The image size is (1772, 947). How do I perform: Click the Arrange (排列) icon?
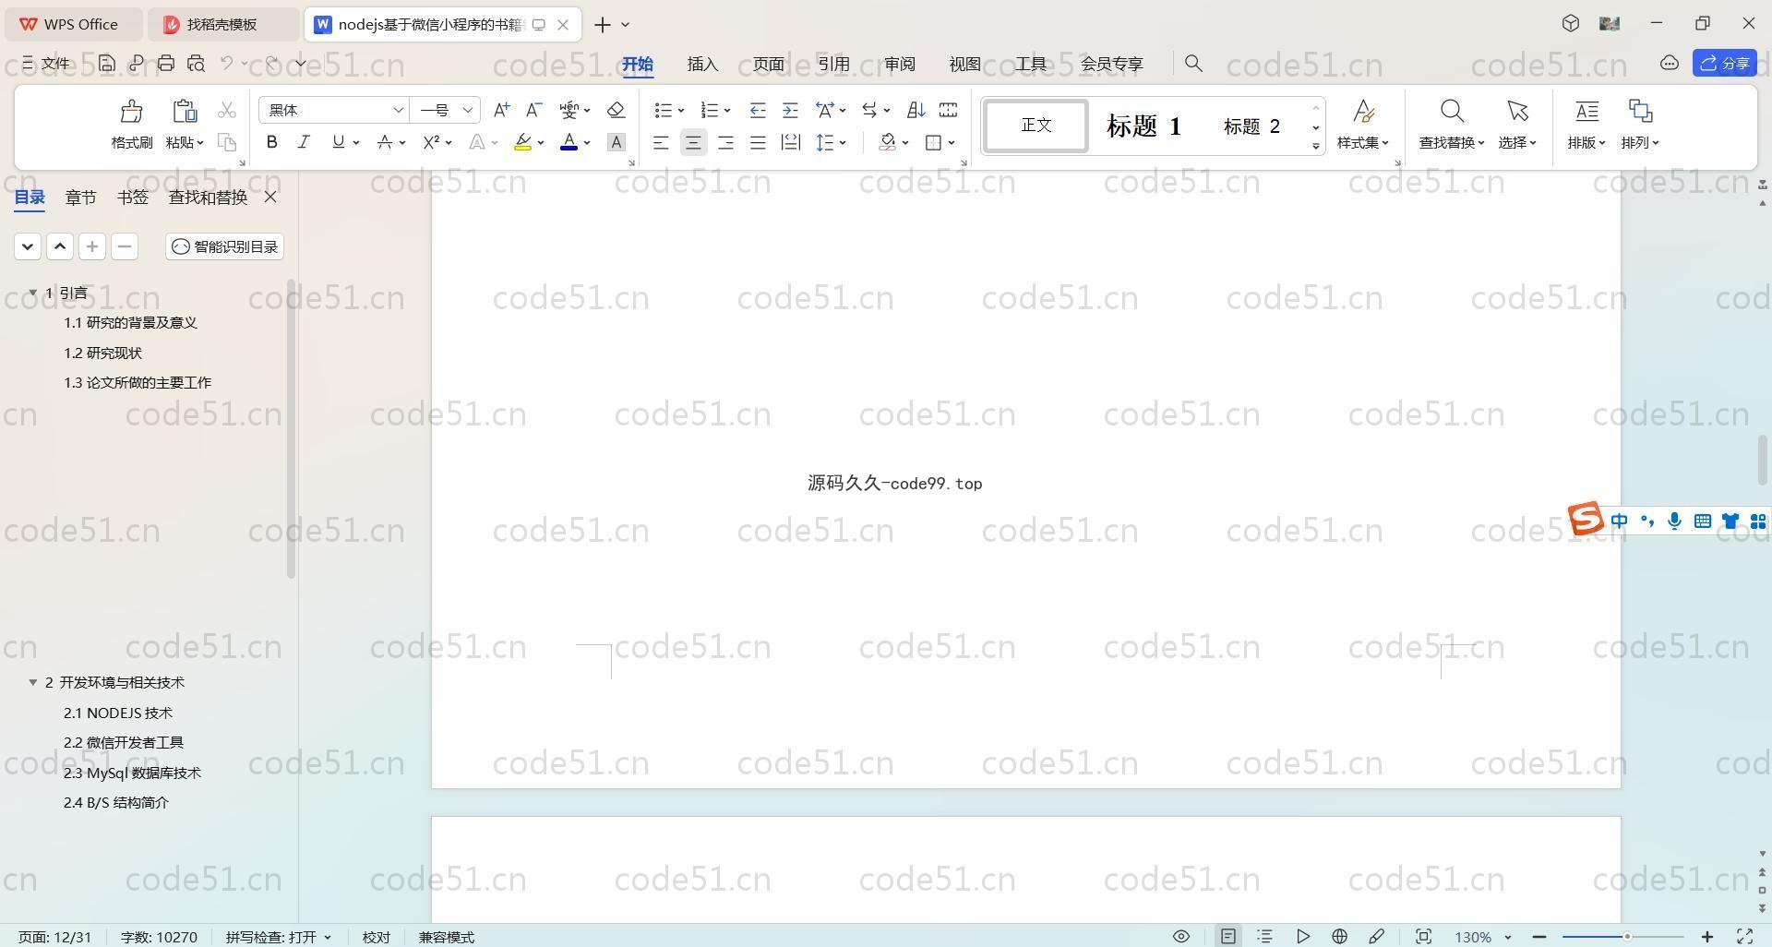pyautogui.click(x=1640, y=112)
